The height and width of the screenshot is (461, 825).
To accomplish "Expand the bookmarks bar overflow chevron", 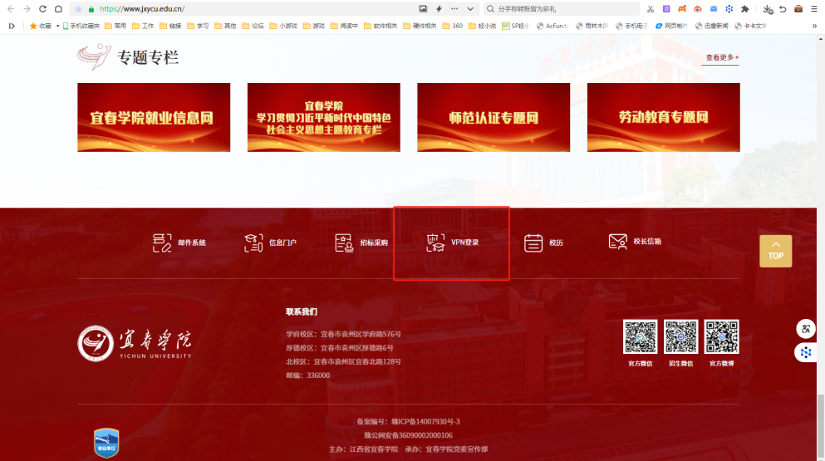I will 813,26.
